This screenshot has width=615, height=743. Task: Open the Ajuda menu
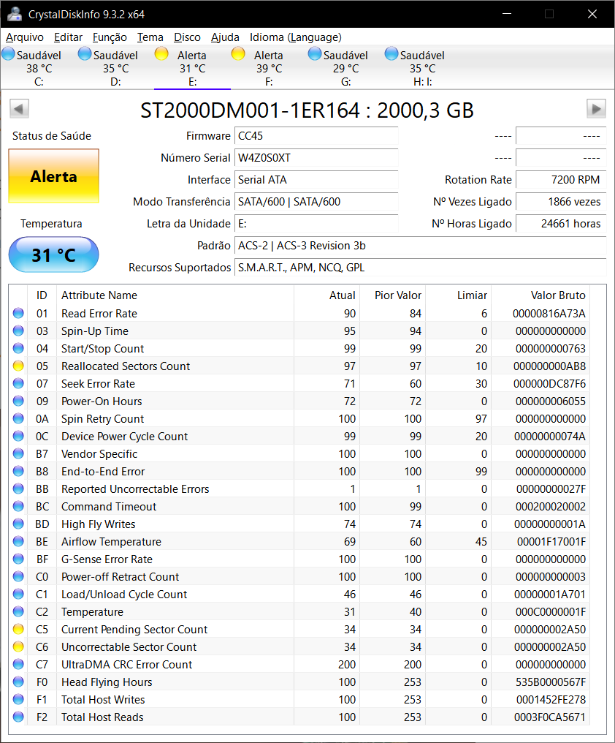click(225, 37)
